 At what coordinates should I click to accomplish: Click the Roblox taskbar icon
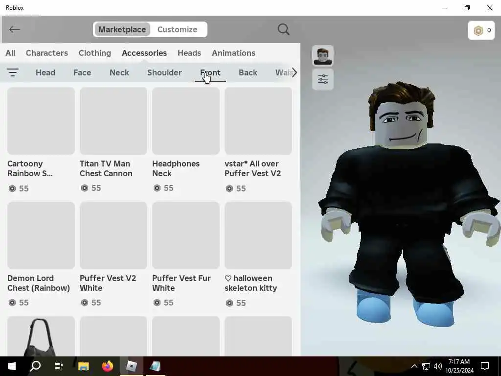[x=131, y=366]
